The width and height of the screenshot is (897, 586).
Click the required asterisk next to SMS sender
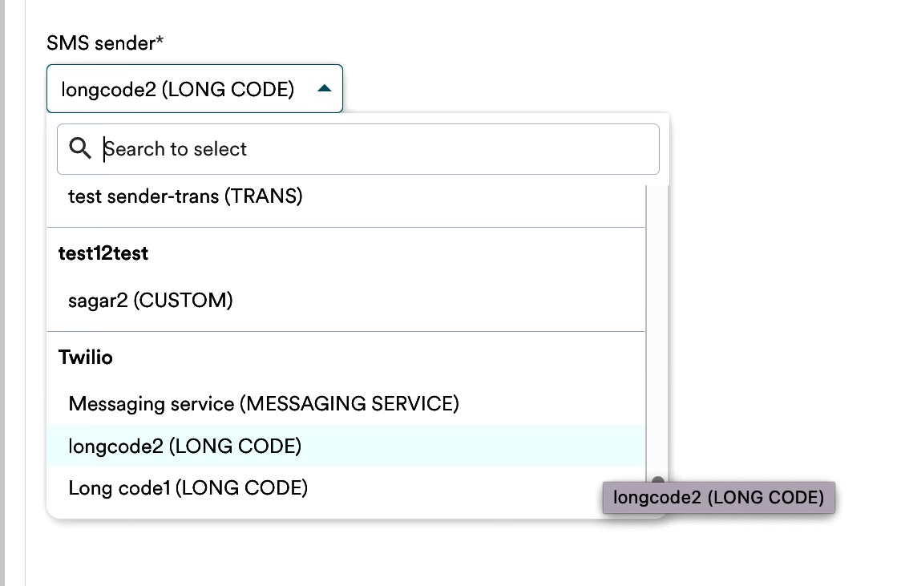tap(160, 42)
